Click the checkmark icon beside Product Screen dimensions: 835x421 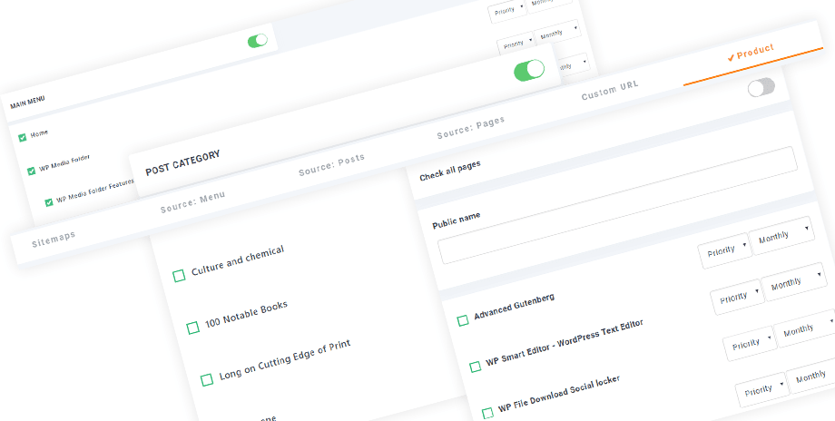coord(732,57)
